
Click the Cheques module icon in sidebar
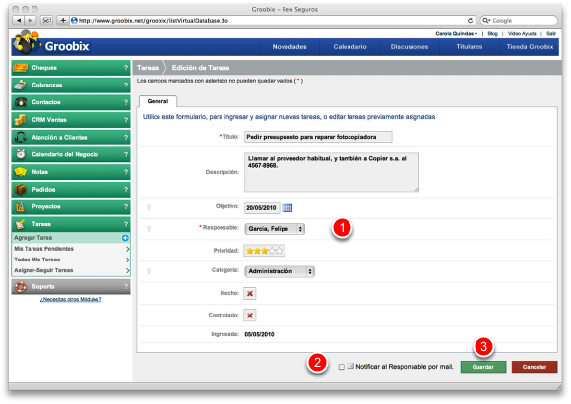click(x=20, y=67)
